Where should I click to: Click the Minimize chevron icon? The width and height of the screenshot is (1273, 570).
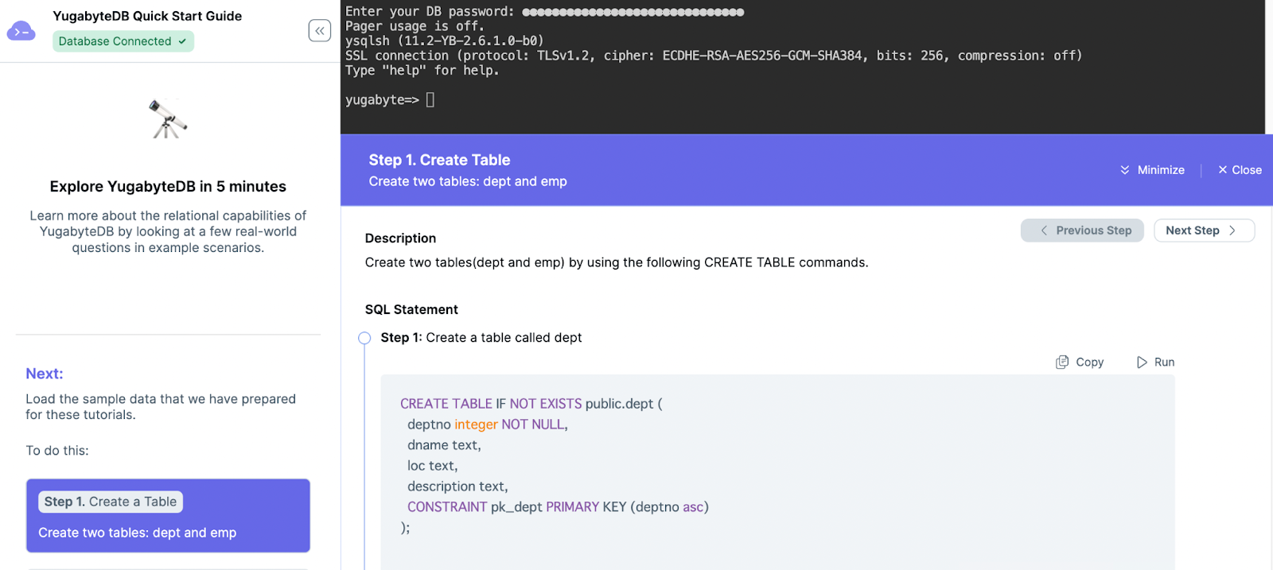(x=1125, y=170)
